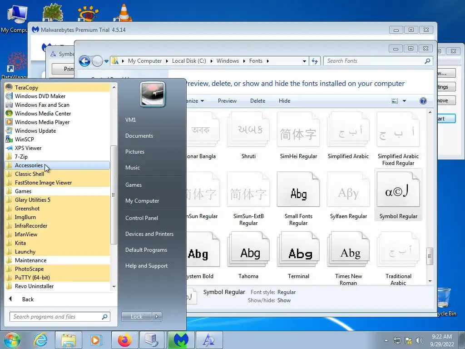Open the PhotoScape folder
Image resolution: width=465 pixels, height=349 pixels.
(x=57, y=269)
